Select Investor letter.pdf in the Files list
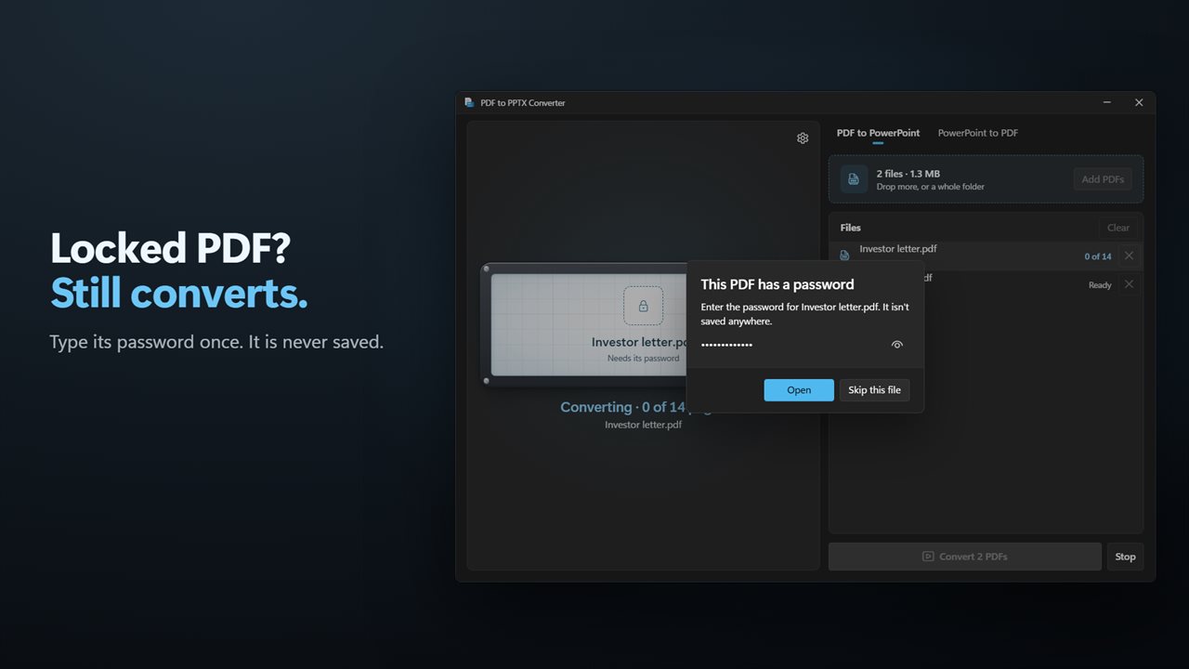Image resolution: width=1189 pixels, height=669 pixels. point(986,256)
